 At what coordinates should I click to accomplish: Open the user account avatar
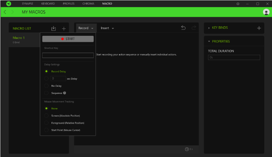pos(266,12)
